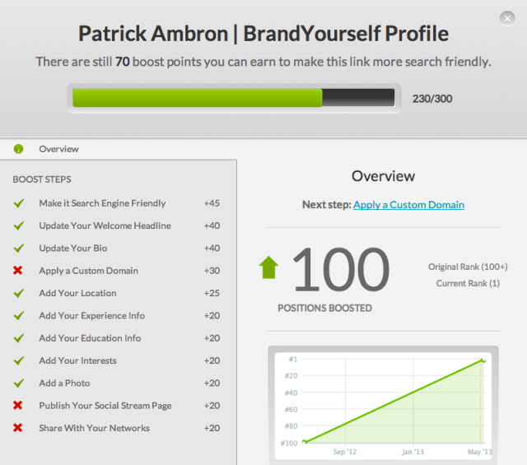The width and height of the screenshot is (527, 465).
Task: Open the Make it Search Engine Friendly step
Action: (x=102, y=203)
